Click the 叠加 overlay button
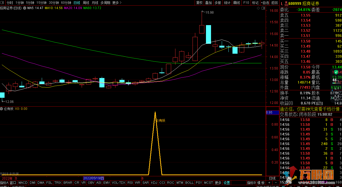This screenshot has height=187, width=342. click(208, 3)
